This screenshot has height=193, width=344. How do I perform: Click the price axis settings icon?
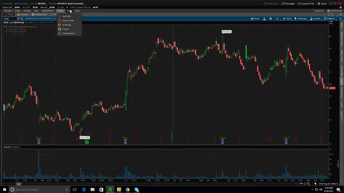(x=331, y=23)
